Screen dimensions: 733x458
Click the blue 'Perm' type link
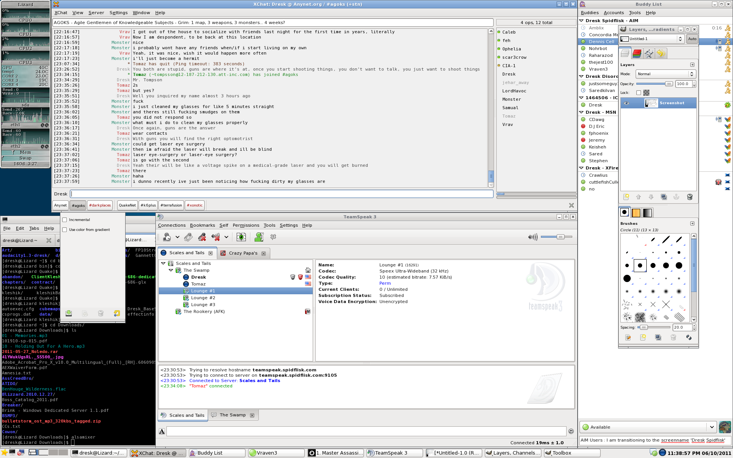click(x=385, y=283)
